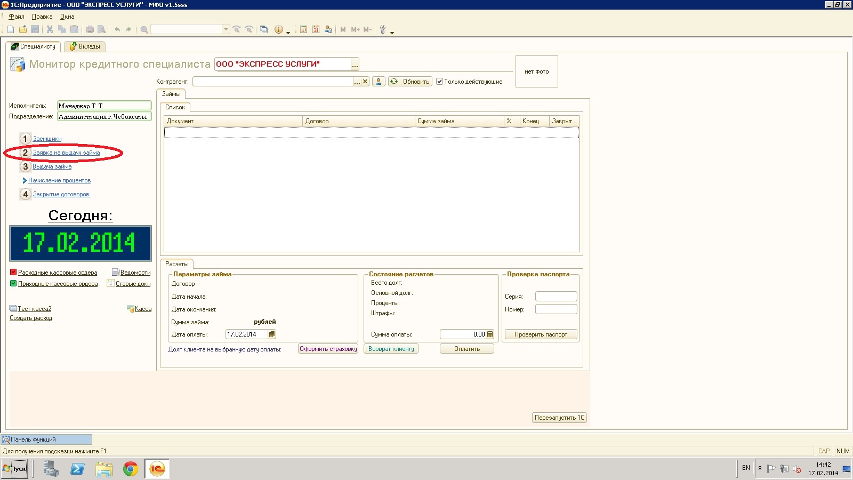Click the M- memory toolbar button
Image resolution: width=853 pixels, height=480 pixels.
coord(367,29)
